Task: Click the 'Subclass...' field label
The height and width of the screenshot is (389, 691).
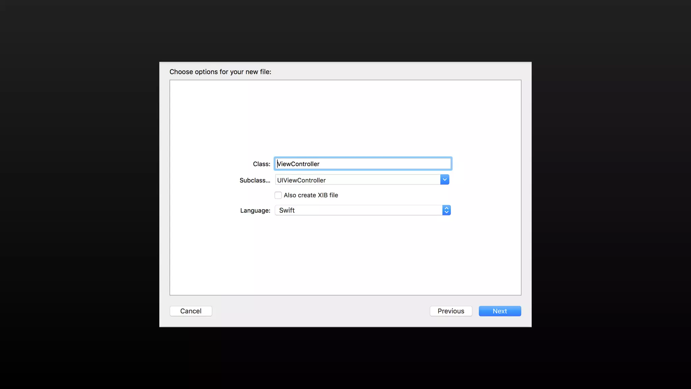Action: pos(255,180)
